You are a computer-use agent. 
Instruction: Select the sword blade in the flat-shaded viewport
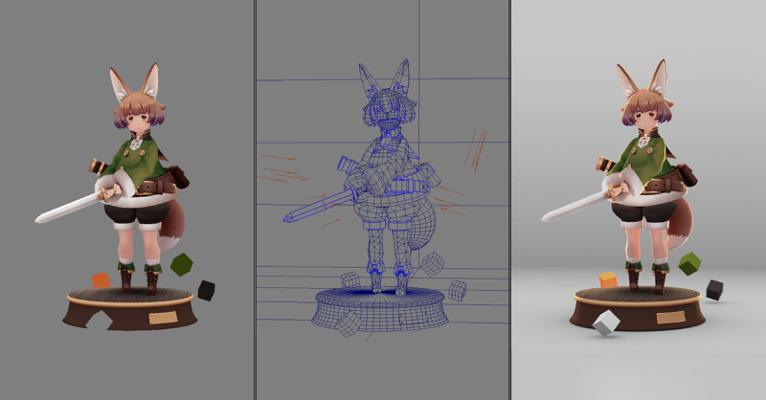(67, 209)
